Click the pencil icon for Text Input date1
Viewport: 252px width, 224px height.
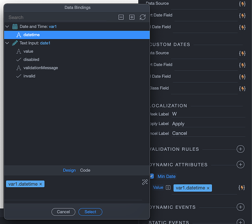point(15,43)
